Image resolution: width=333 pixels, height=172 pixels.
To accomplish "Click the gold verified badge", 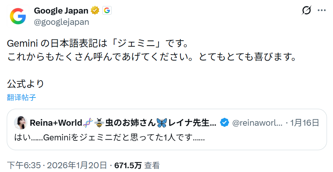I will (x=95, y=11).
